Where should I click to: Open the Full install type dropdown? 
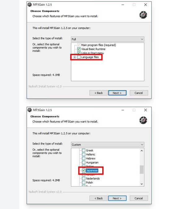(x=108, y=39)
